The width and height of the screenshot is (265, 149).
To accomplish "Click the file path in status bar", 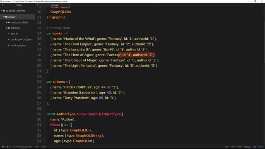I will (x=23, y=147).
